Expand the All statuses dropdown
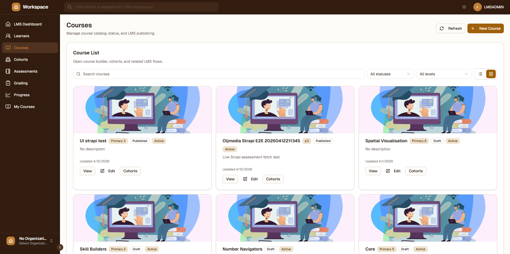 [x=390, y=74]
